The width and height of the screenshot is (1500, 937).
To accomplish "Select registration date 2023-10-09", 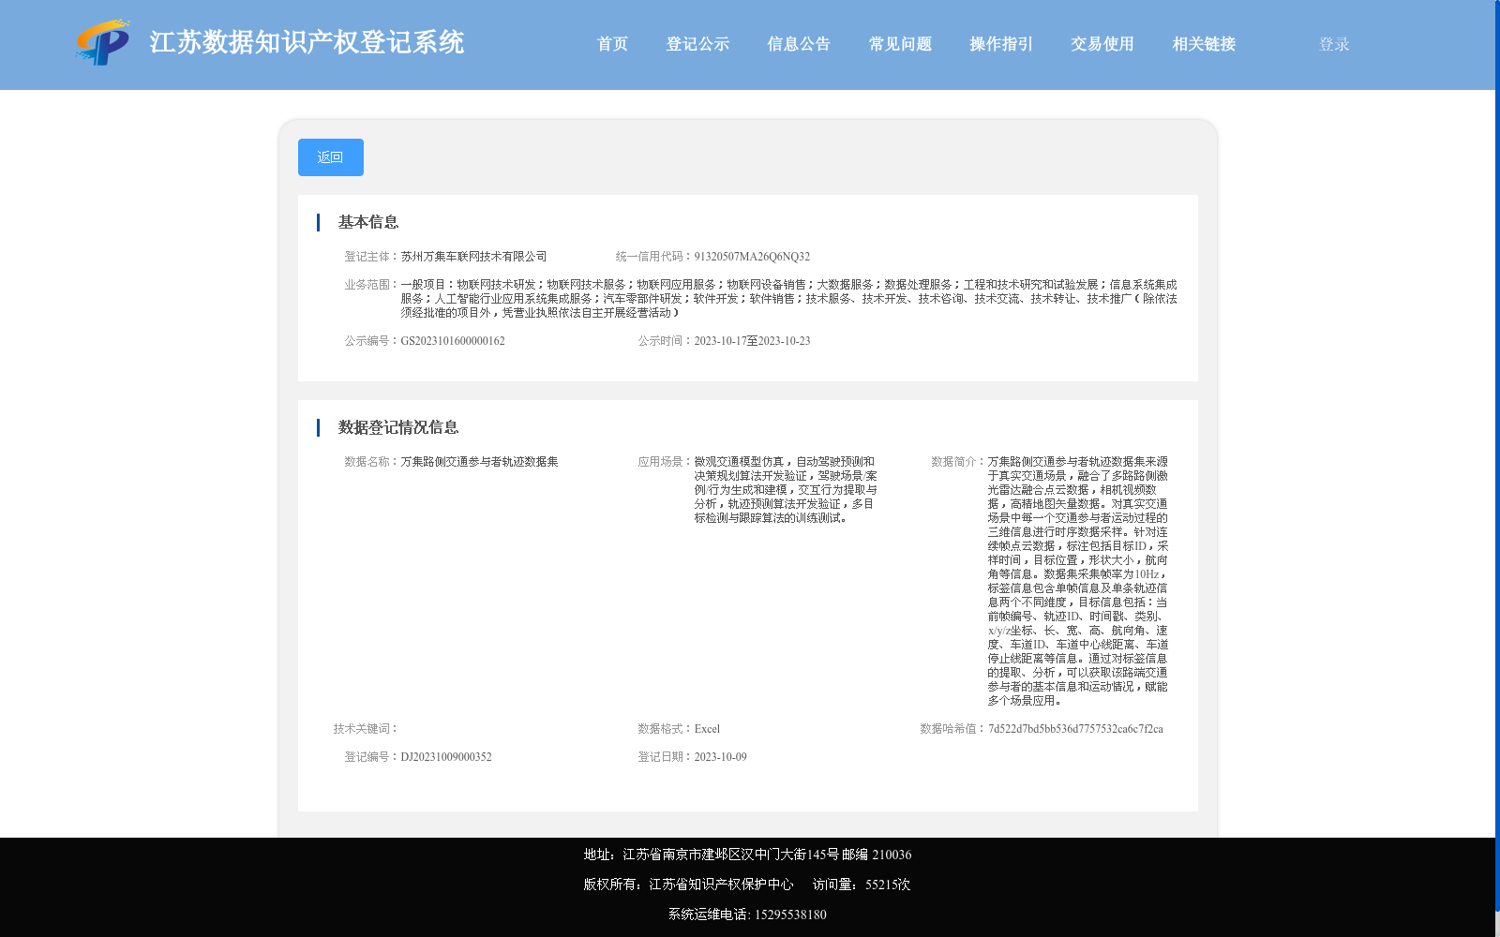I will (720, 757).
